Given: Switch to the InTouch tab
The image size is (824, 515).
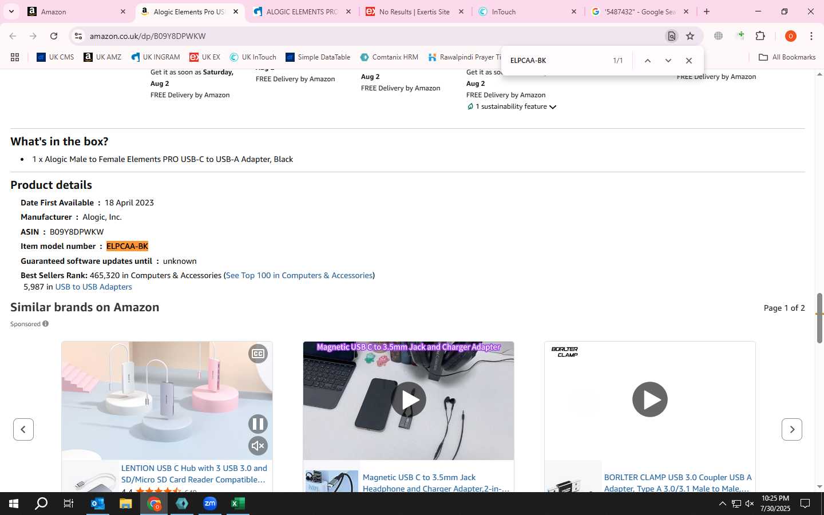Looking at the screenshot, I should pos(527,11).
